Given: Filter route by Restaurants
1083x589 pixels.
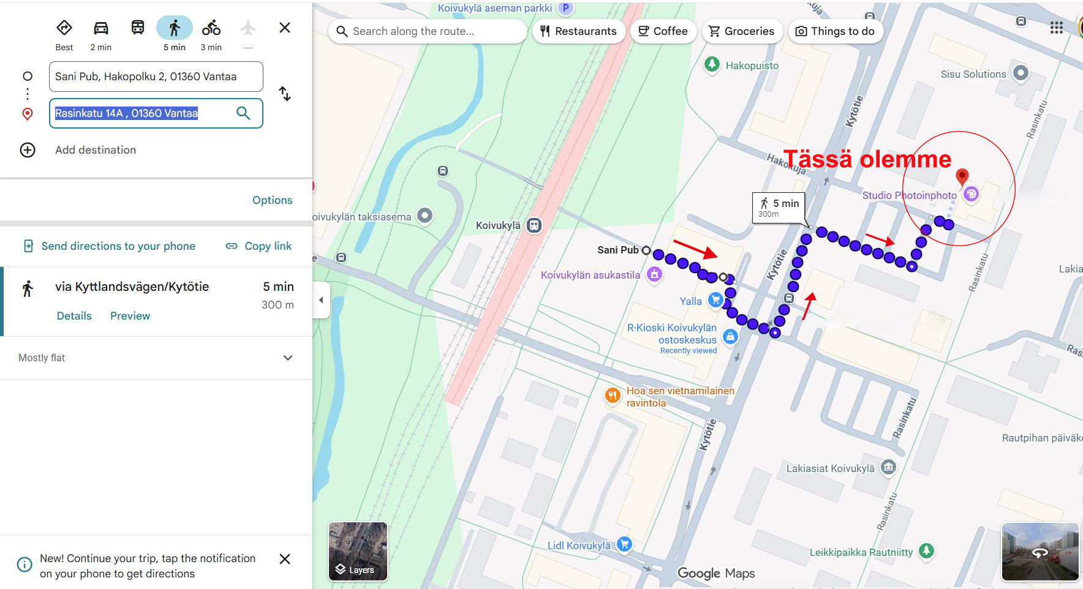Looking at the screenshot, I should (x=578, y=31).
